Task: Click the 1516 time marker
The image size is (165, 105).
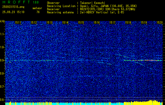Action: (x=97, y=23)
